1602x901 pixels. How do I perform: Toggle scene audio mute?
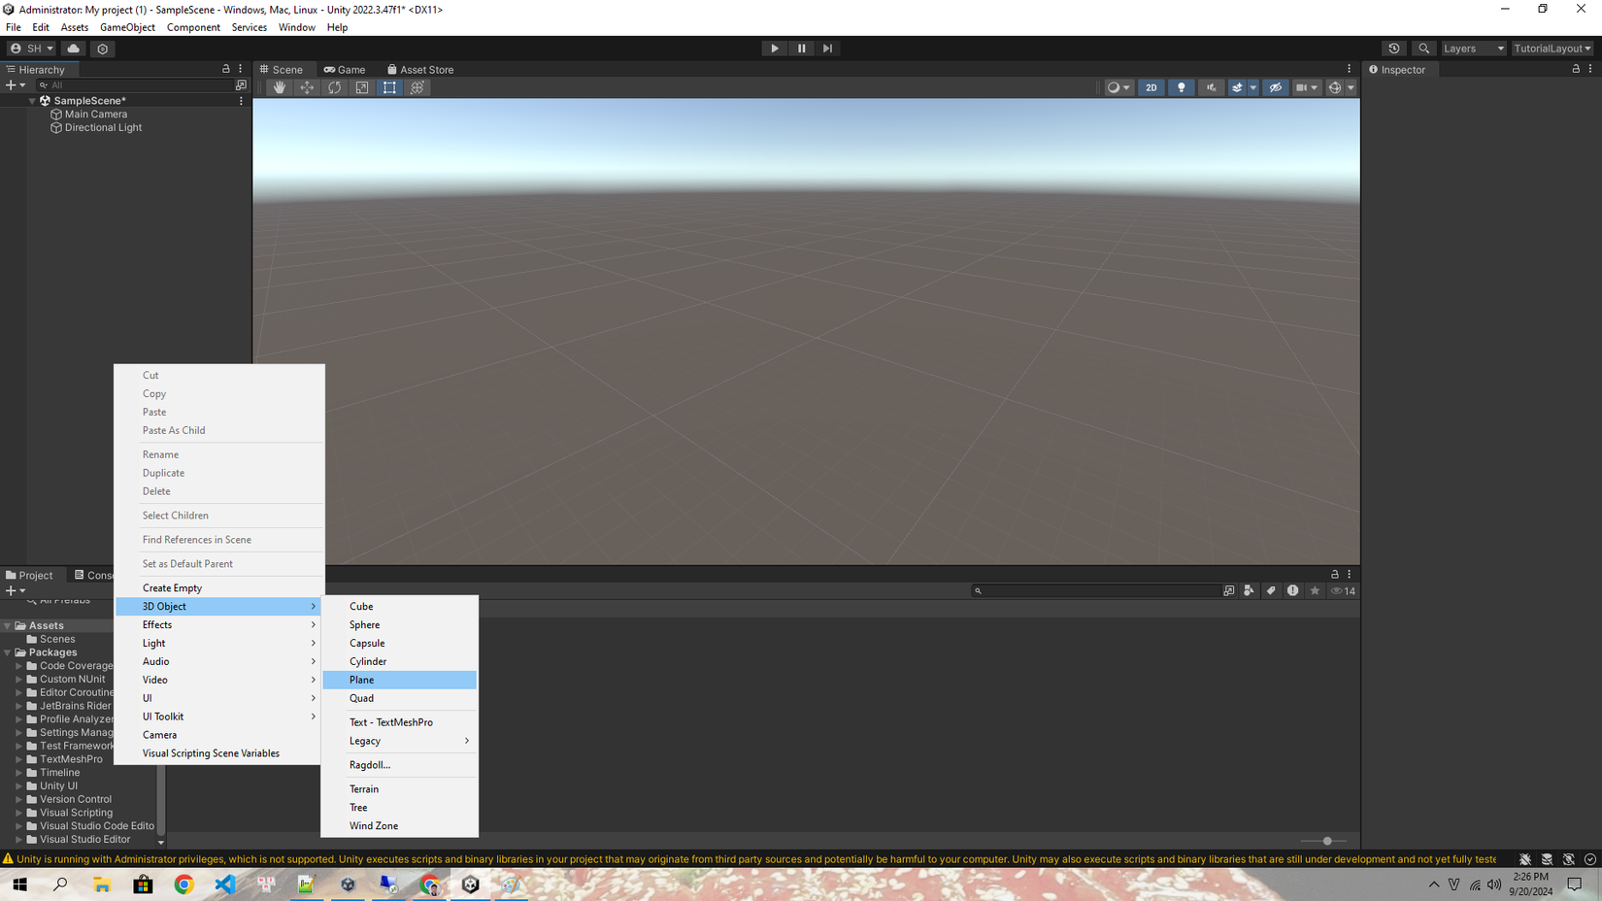1211,87
